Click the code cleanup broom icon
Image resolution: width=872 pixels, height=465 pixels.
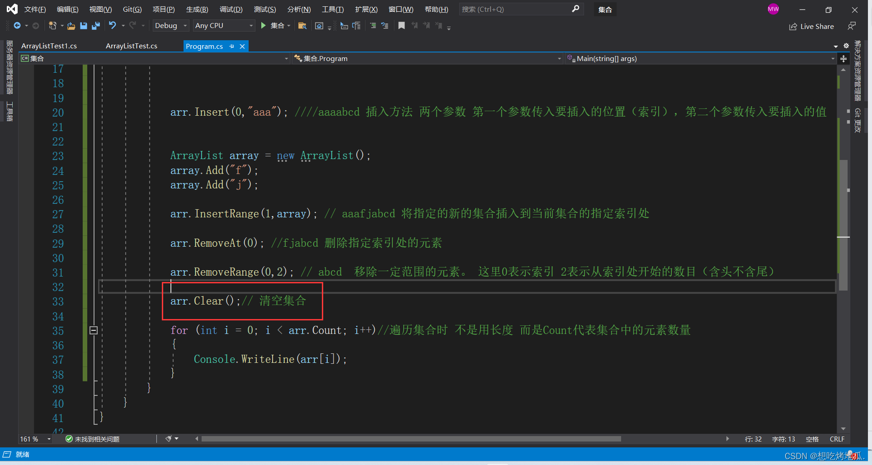[x=169, y=439]
